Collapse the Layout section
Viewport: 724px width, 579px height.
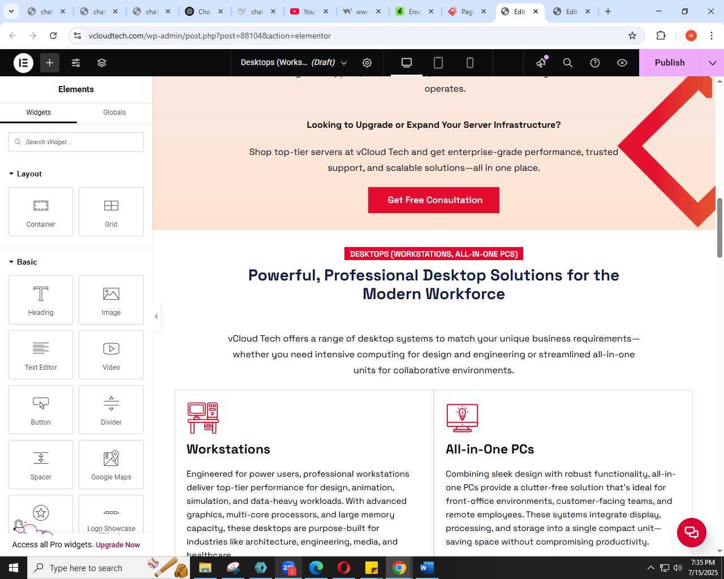[25, 174]
